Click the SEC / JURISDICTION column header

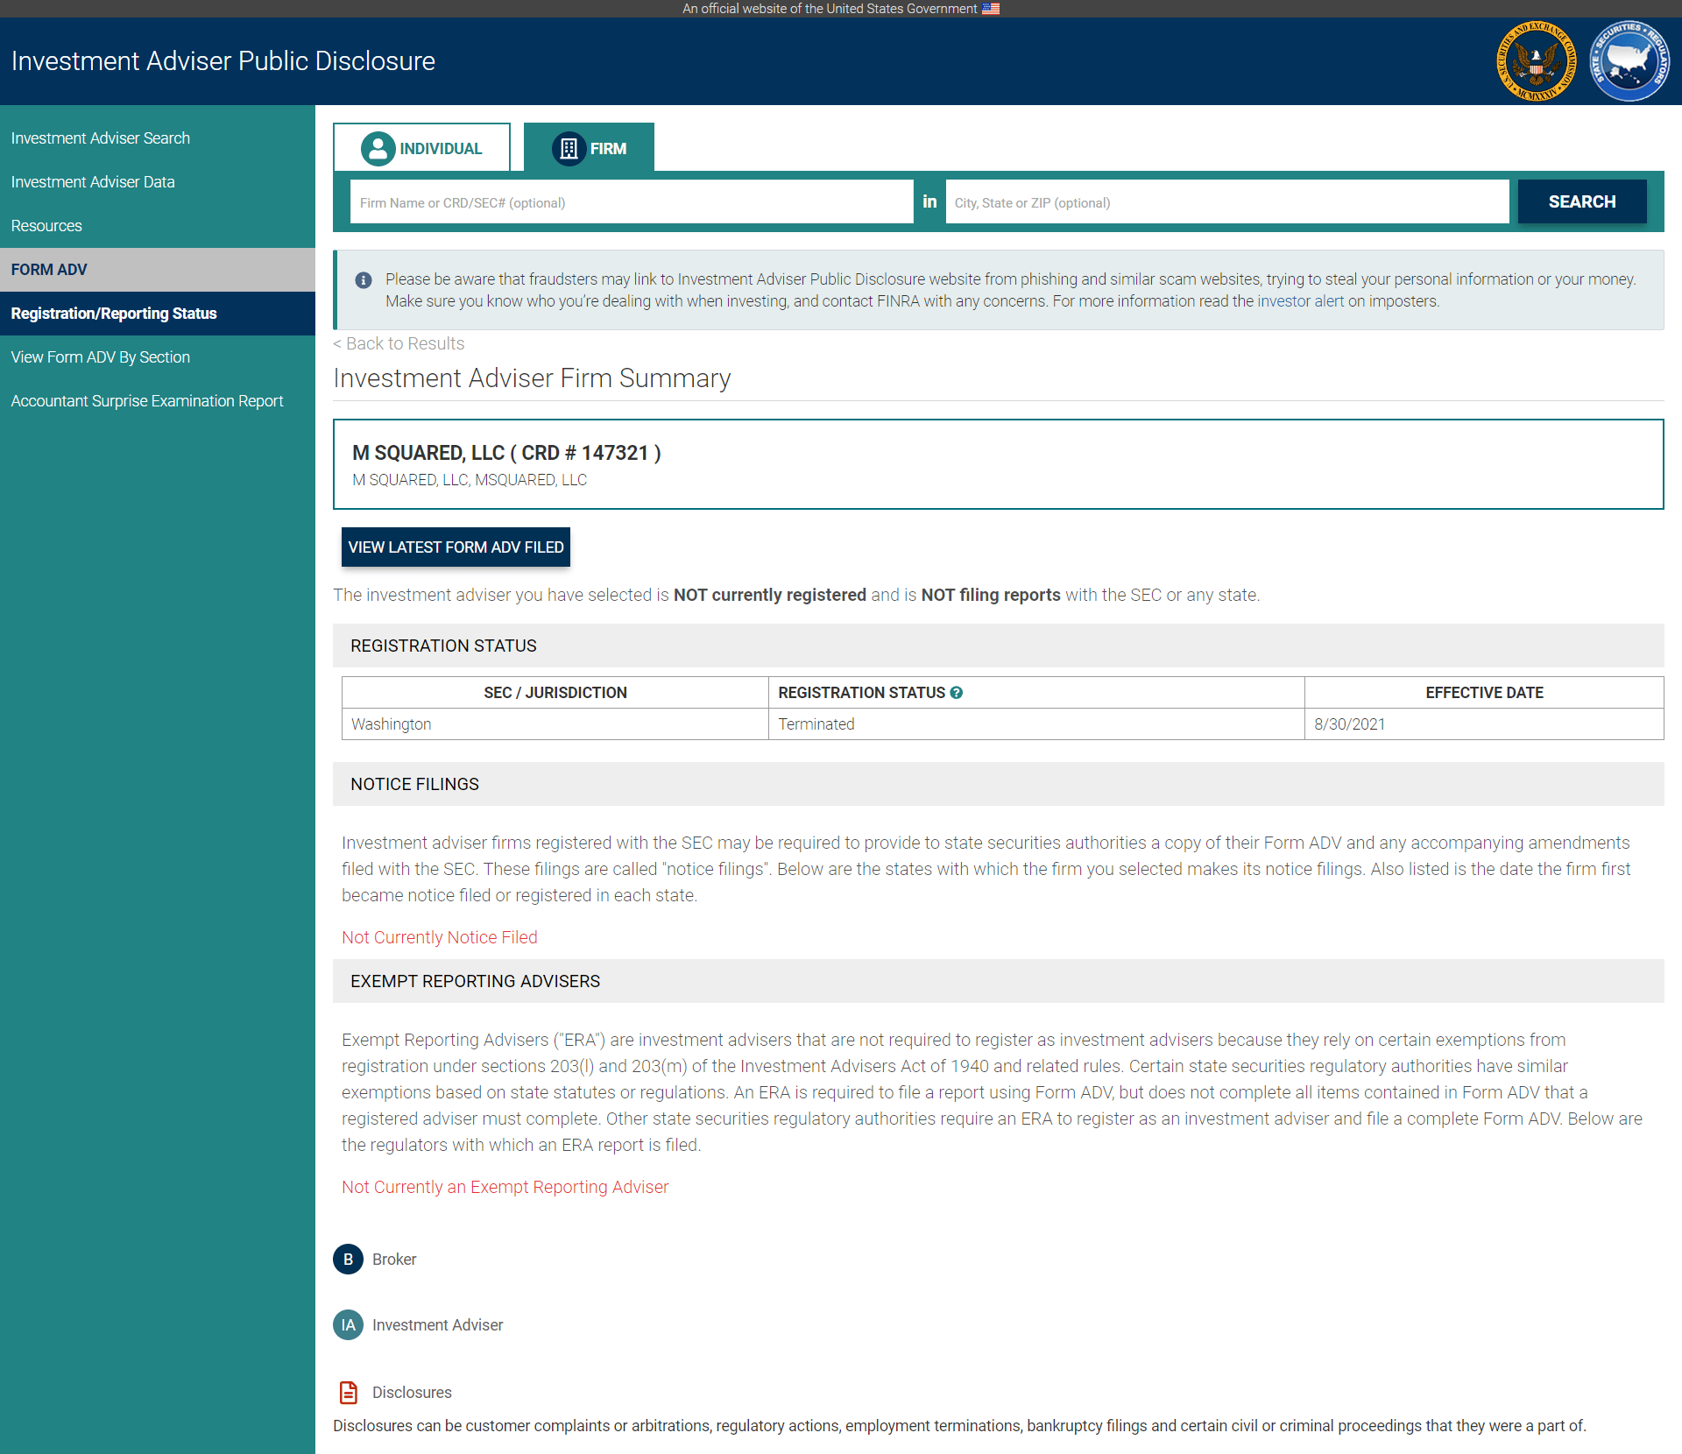tap(555, 693)
